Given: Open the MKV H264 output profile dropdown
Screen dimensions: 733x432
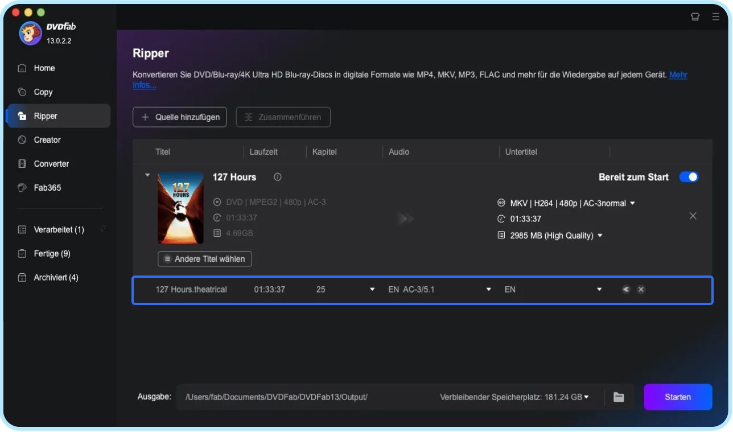Looking at the screenshot, I should [x=632, y=204].
